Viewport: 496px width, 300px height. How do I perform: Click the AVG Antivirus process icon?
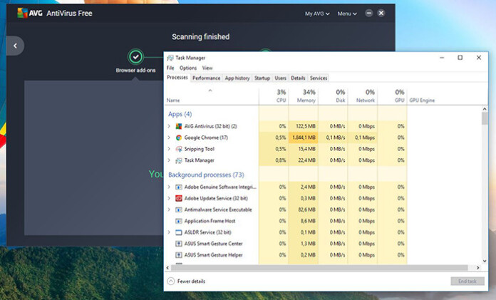tap(179, 126)
